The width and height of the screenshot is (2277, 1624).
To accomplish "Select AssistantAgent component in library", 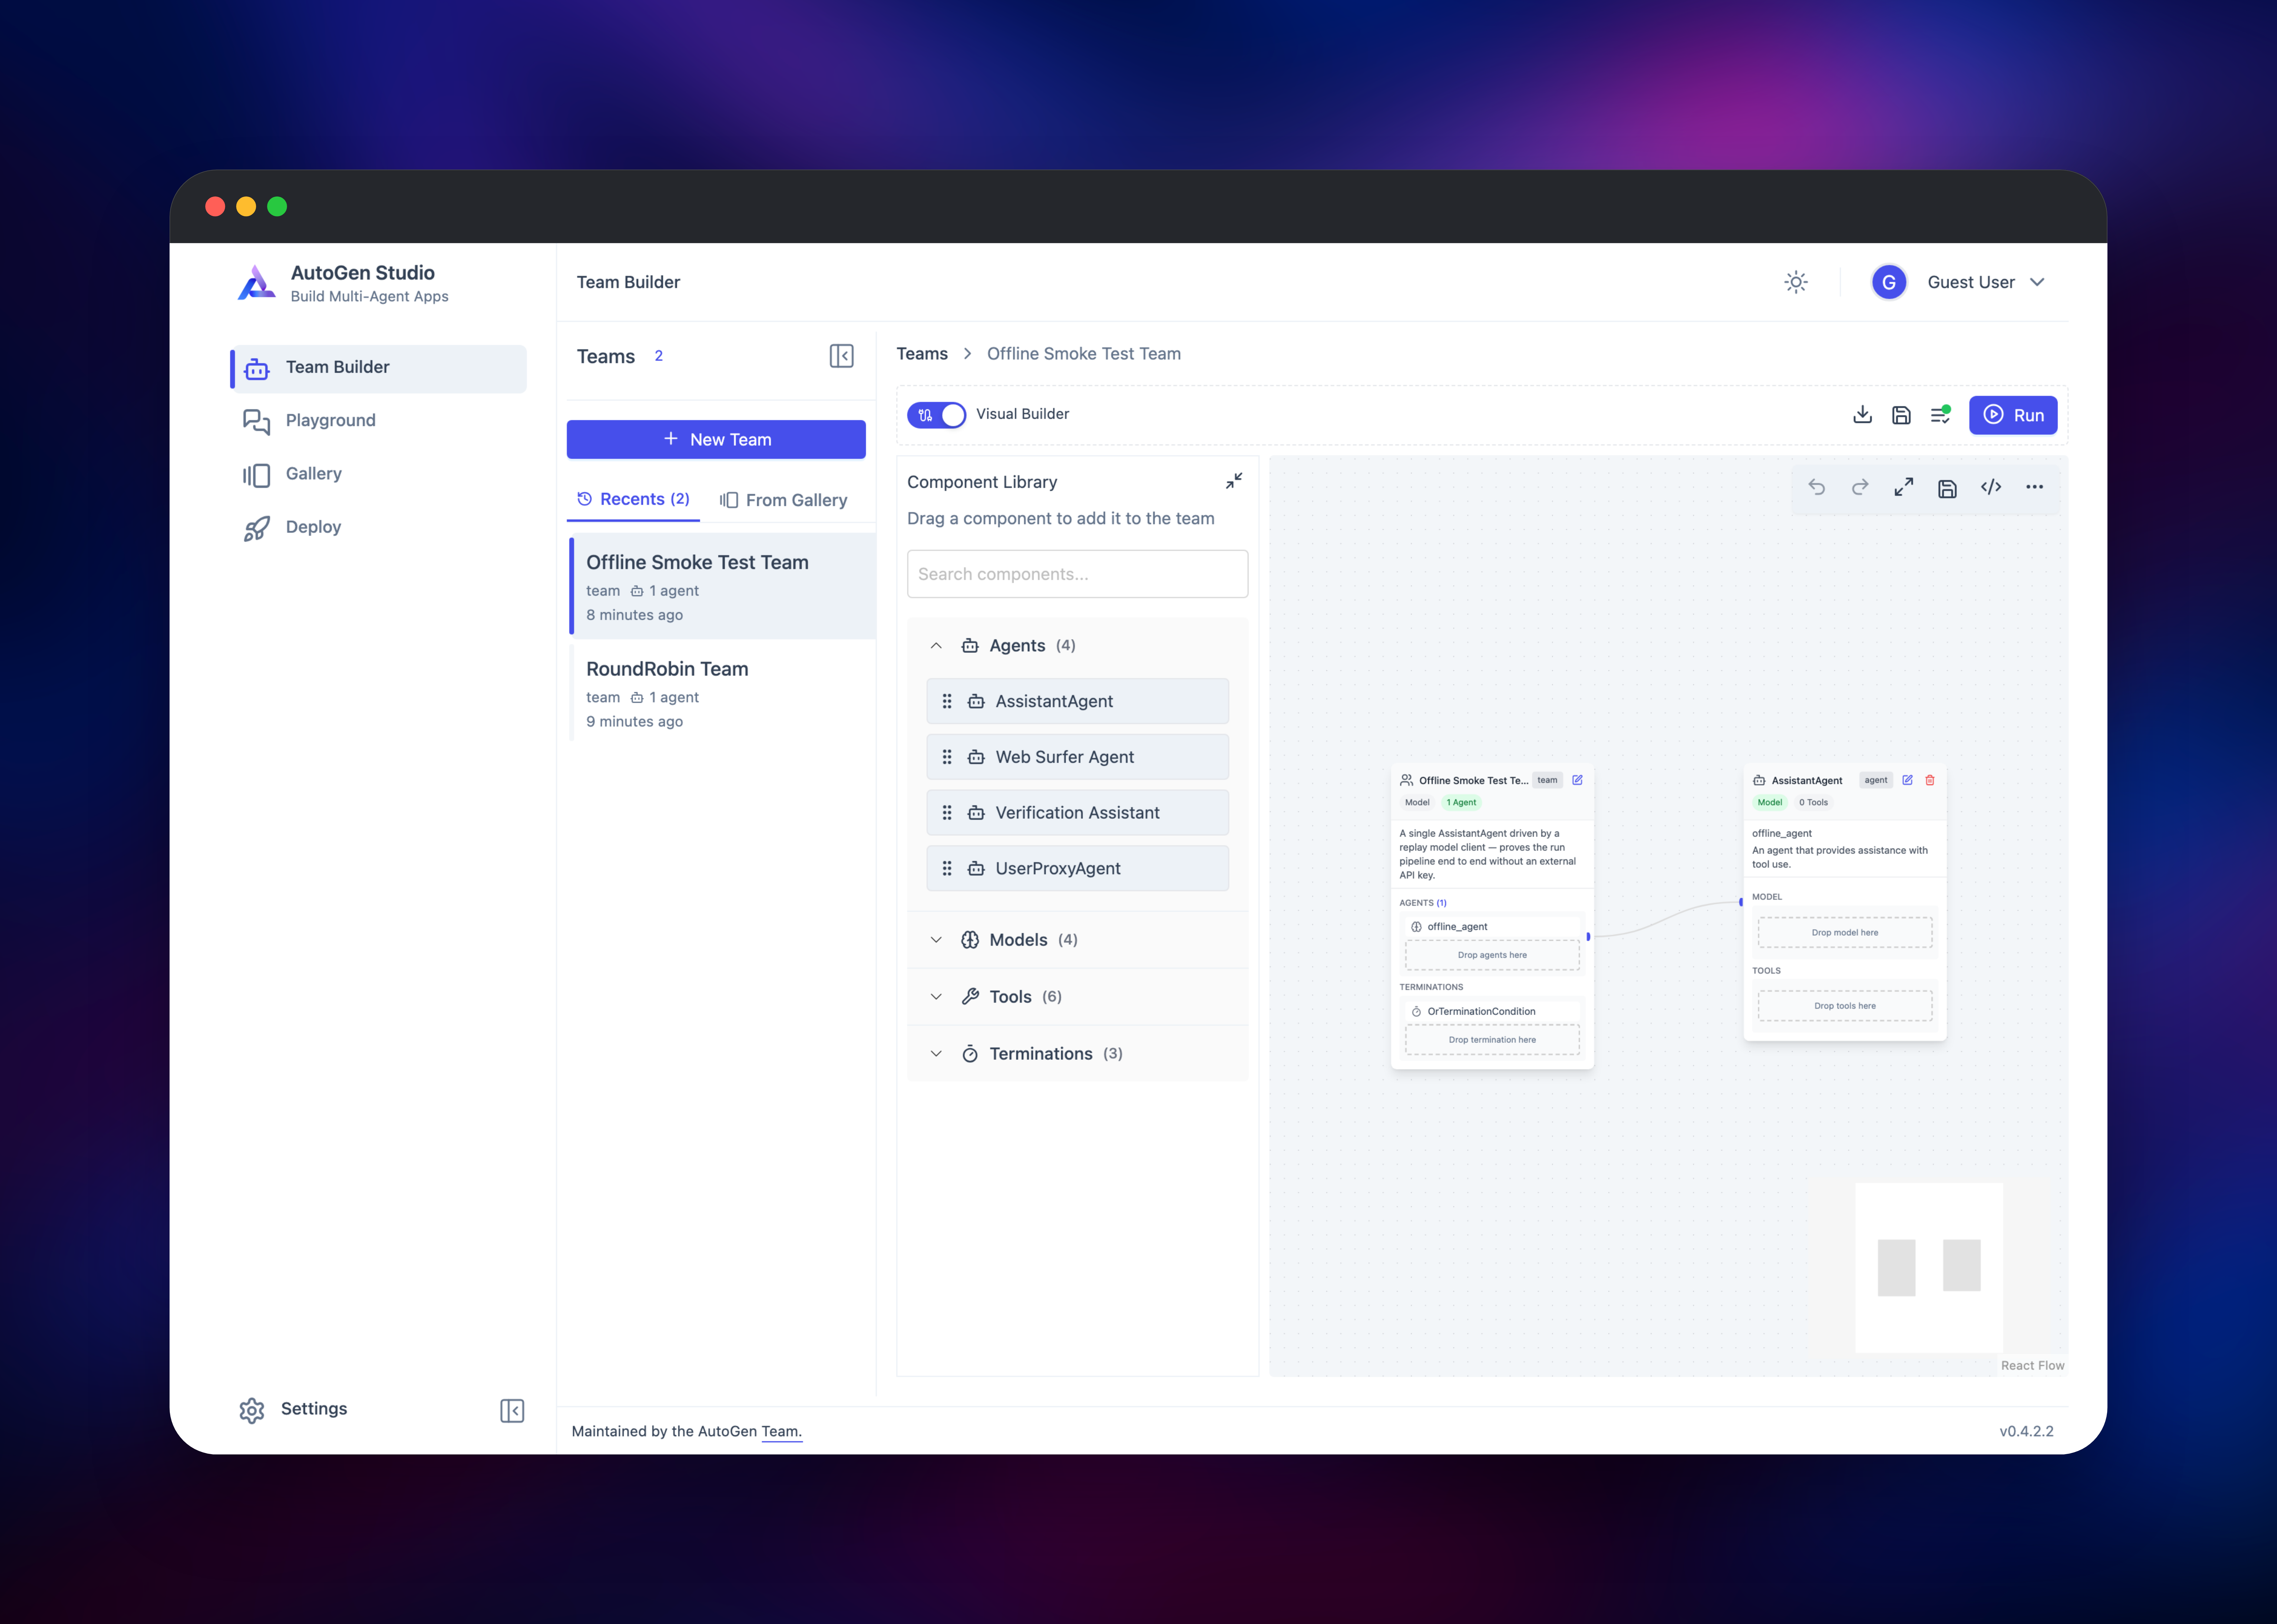I will pos(1077,701).
